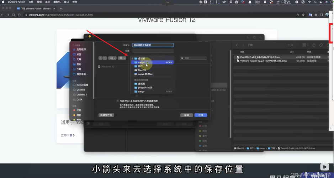The width and height of the screenshot is (334, 178).
Task: Open Finder list view switcher
Action: pyautogui.click(x=290, y=45)
